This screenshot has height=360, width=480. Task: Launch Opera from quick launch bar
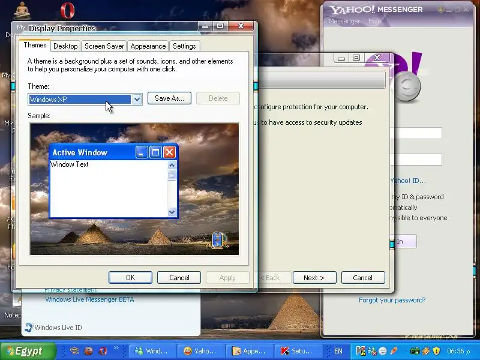103,351
